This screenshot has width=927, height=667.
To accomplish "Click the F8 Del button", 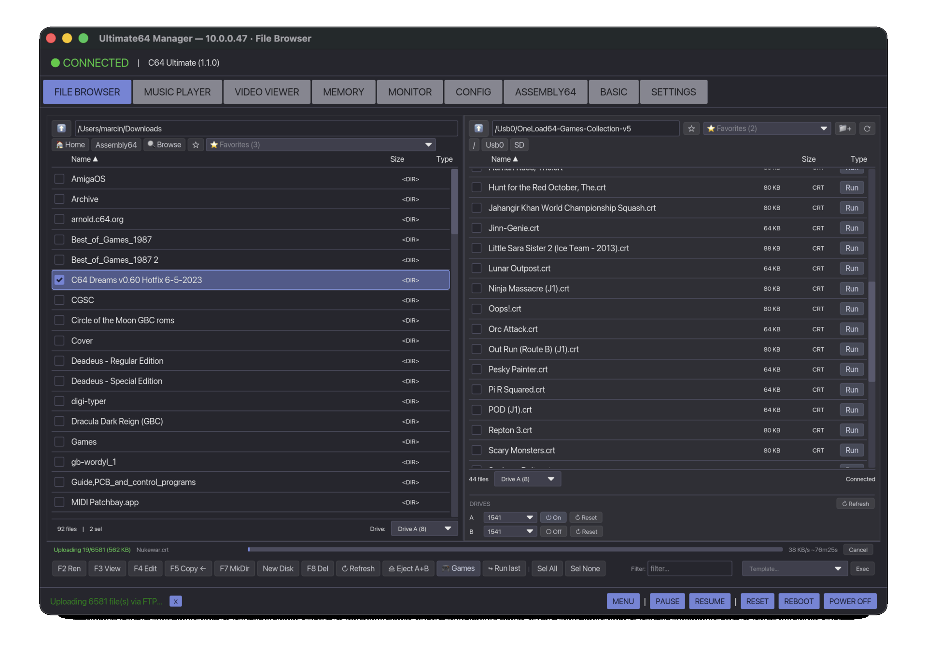I will tap(317, 568).
